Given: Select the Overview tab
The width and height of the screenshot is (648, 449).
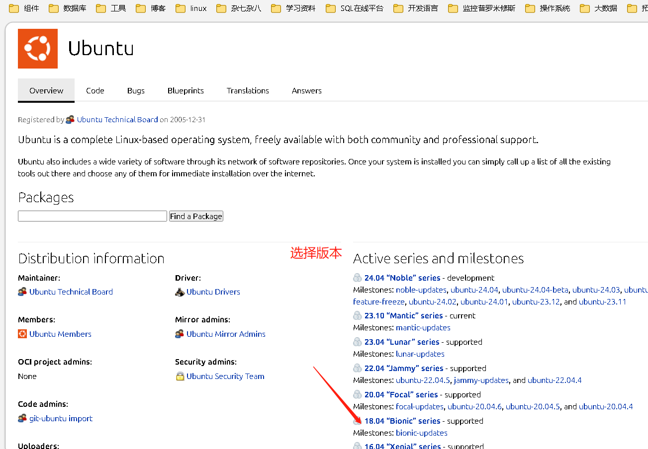Looking at the screenshot, I should [46, 90].
